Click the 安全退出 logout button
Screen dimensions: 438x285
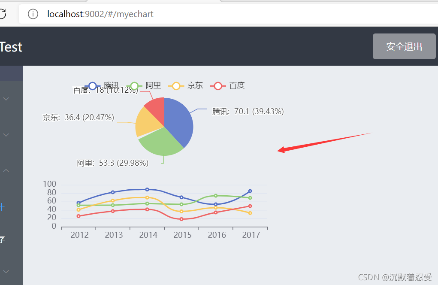tap(404, 46)
